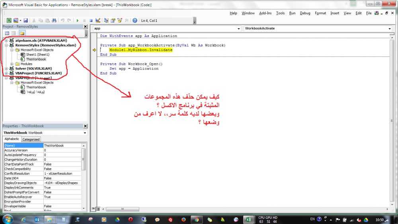The width and height of the screenshot is (398, 224).
Task: Switch to Full Module View icon at bottom
Action: coord(98,209)
